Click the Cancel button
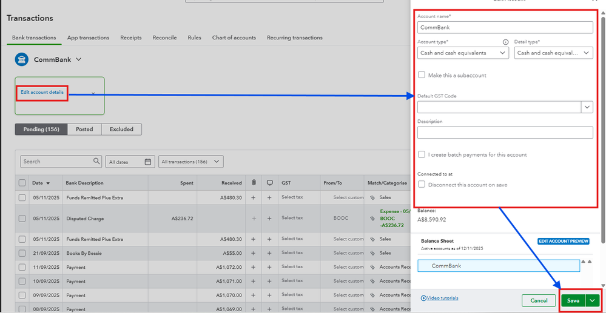The width and height of the screenshot is (606, 313). pyautogui.click(x=539, y=301)
